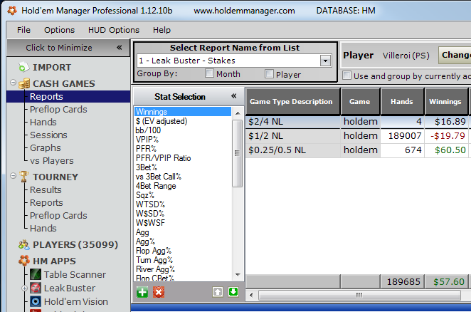Select Preflop Cards under Cash Games
The height and width of the screenshot is (312, 471).
click(x=58, y=109)
